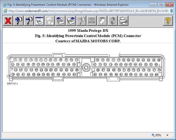Screen dimensions: 176x140
Task: Click the Find magnifier icon
Action: pyautogui.click(x=81, y=21)
